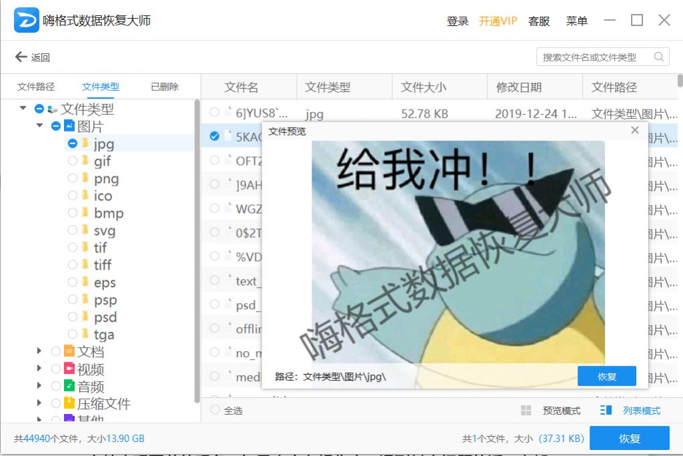Click the file icon of 6]YUS8 row
The width and height of the screenshot is (683, 456).
227,112
